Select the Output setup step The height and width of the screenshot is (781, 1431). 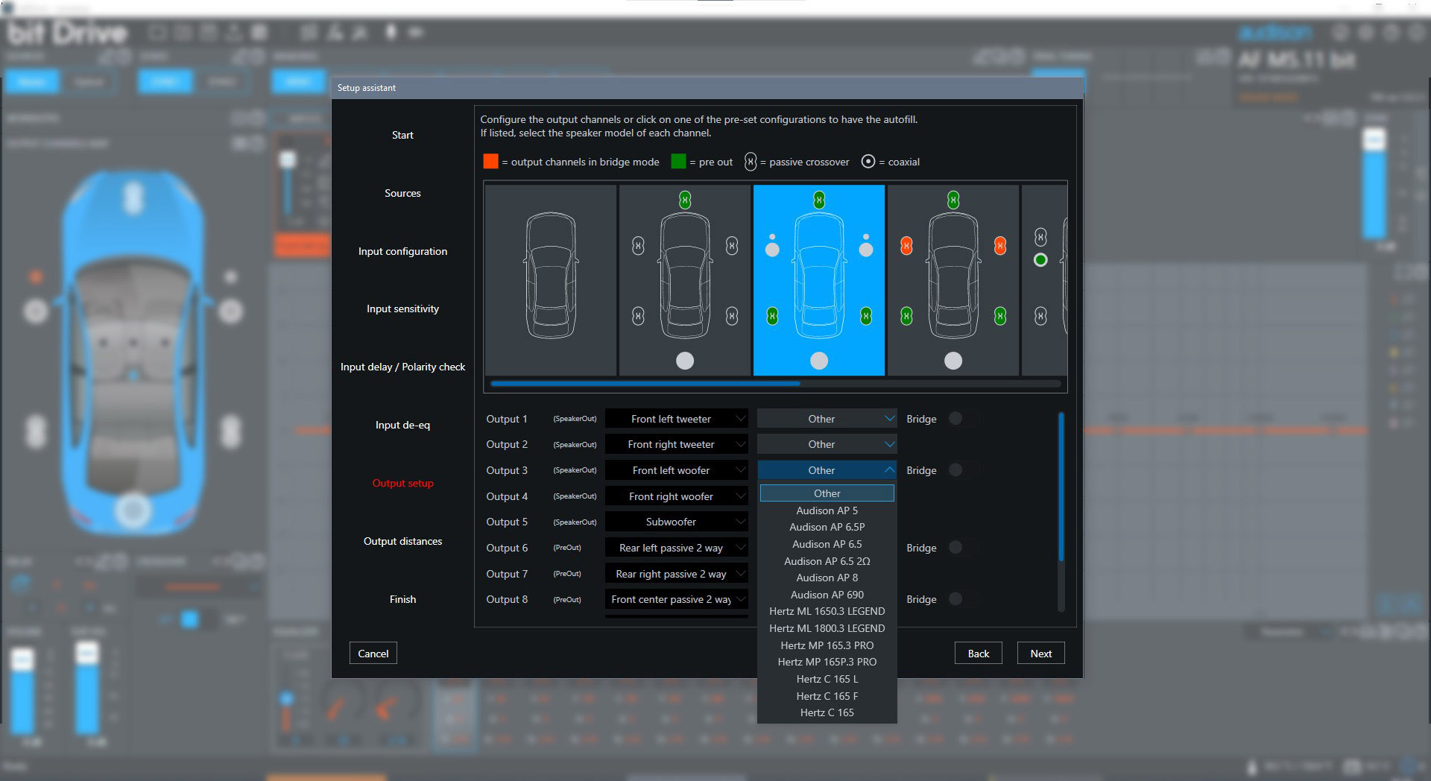click(402, 483)
